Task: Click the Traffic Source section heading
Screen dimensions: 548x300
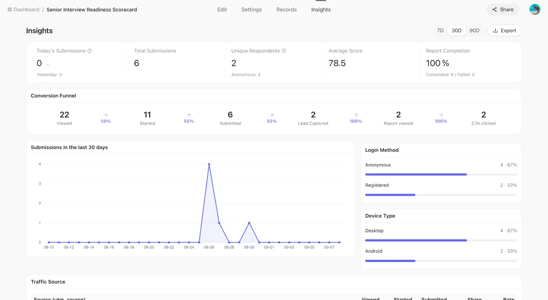Action: [48, 282]
